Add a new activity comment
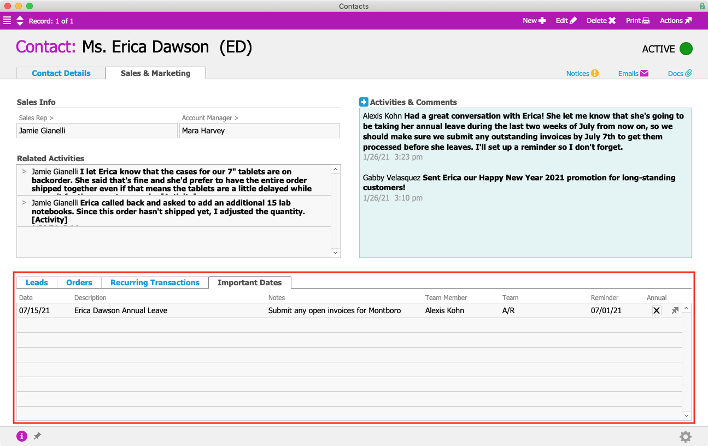Image resolution: width=708 pixels, height=446 pixels. pos(364,102)
